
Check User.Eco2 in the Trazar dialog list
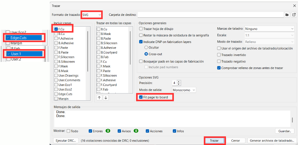point(56,89)
